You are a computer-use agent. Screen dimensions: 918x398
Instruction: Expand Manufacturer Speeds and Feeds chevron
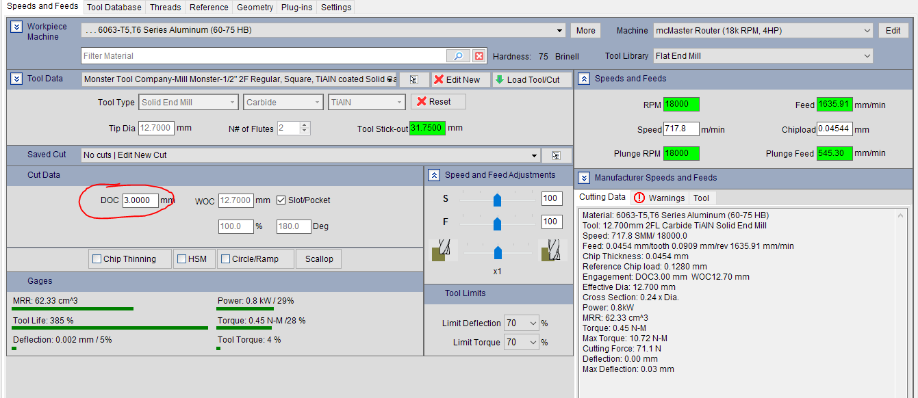[584, 178]
